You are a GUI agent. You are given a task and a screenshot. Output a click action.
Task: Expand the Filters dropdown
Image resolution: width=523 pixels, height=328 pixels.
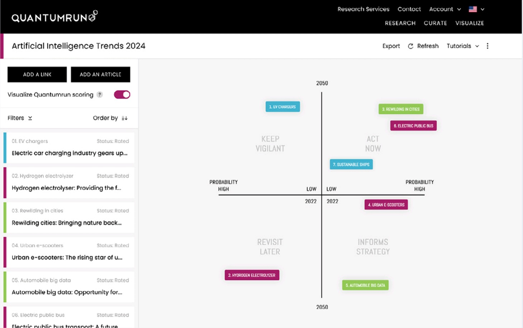pyautogui.click(x=20, y=118)
